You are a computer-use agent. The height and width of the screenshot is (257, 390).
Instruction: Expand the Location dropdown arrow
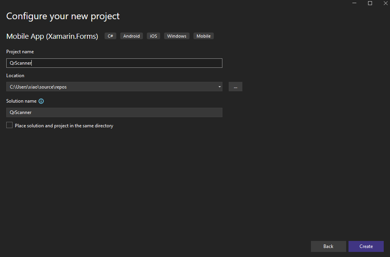[x=219, y=87]
